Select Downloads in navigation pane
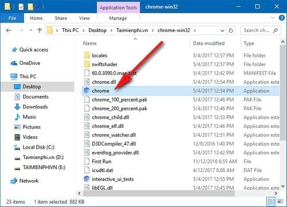287x207 pixels. [x=35, y=107]
